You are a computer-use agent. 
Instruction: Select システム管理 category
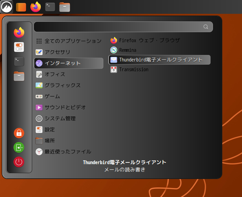69,119
